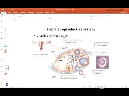The height and width of the screenshot is (96, 129).
Task: Click the language indicator in status bar
Action: [16, 87]
